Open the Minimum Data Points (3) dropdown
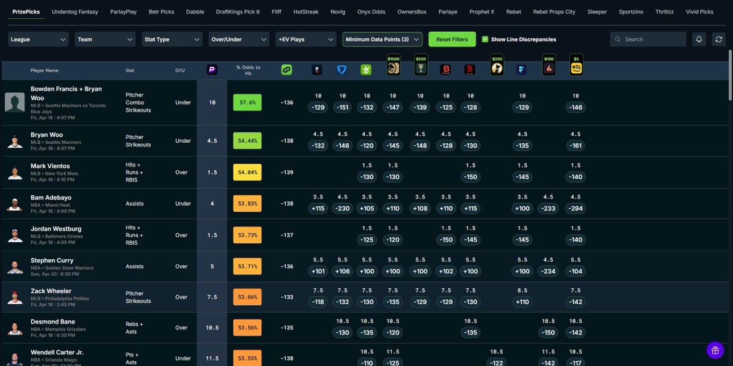The image size is (733, 366). pos(382,39)
